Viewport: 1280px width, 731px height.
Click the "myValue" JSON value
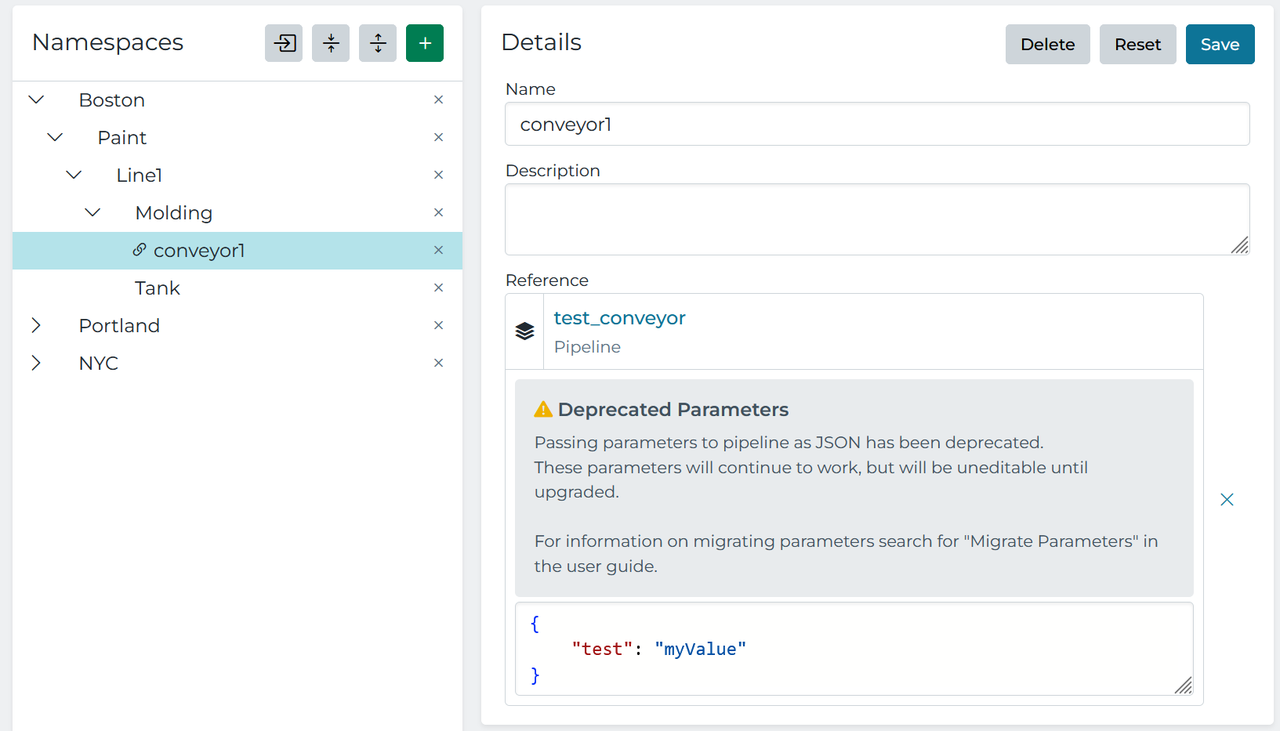click(701, 650)
